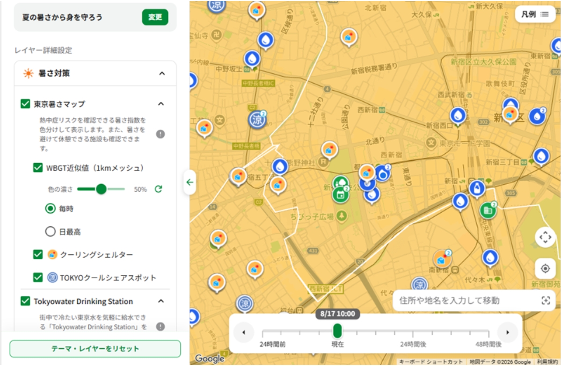Click water drop marker near 熊野神社
Viewport: 561px width, 366px height.
click(280, 166)
